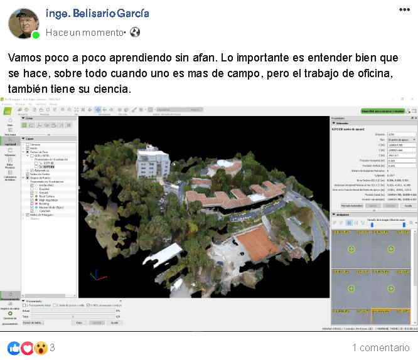Select the highlighted standard navigation mode icon
Viewport: 418px width, 360px height.
pyautogui.click(x=98, y=110)
